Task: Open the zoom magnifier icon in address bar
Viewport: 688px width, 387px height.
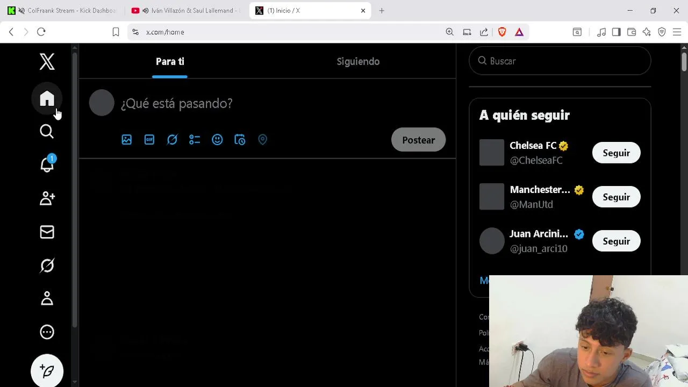Action: [x=449, y=32]
